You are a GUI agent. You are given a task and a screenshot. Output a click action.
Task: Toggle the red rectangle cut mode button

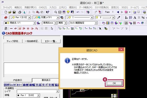tap(20, 29)
